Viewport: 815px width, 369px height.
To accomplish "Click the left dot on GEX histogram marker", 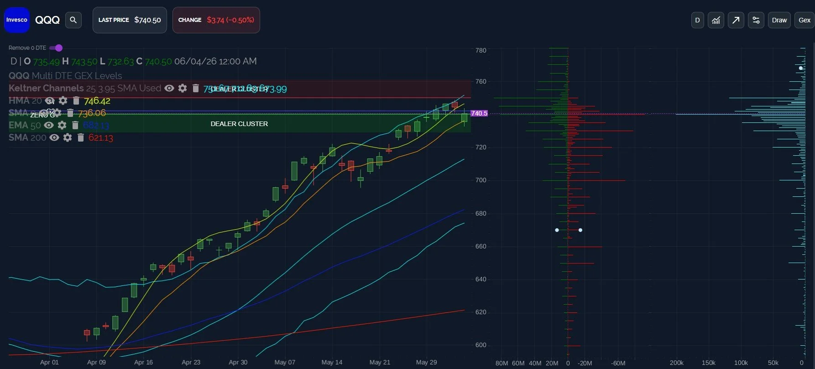I will click(x=557, y=230).
